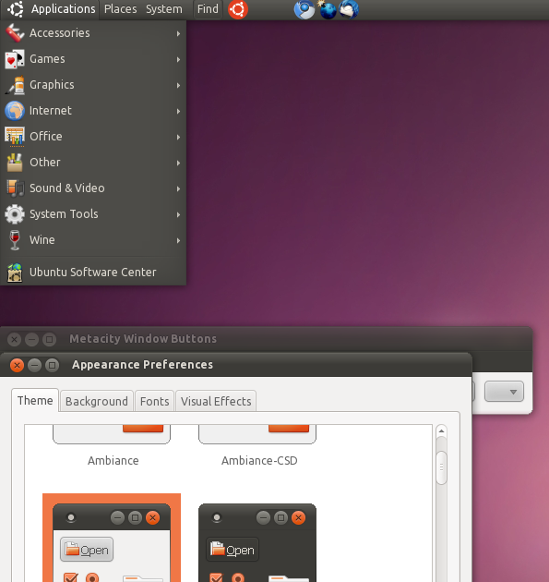Expand the Accessories submenu arrow
This screenshot has height=582, width=549.
pos(178,34)
